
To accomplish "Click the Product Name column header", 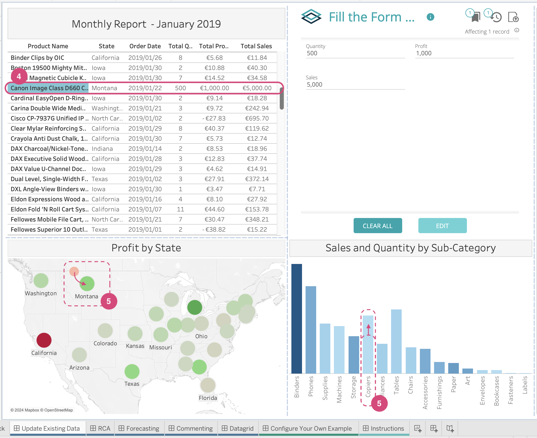I will 48,46.
